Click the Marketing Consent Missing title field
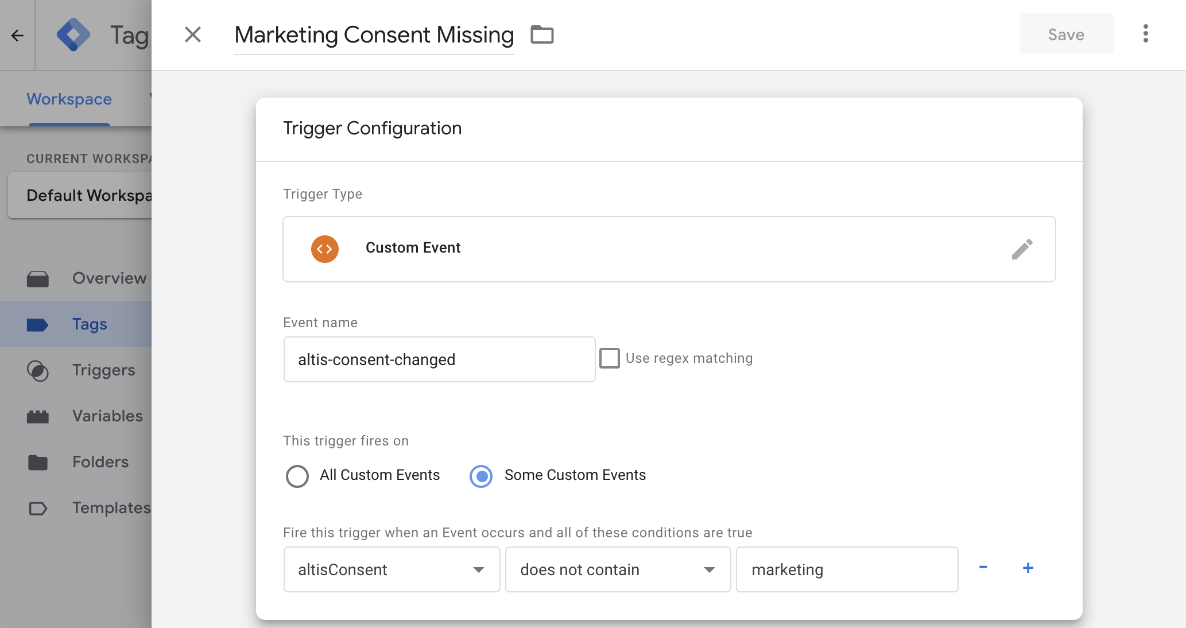The height and width of the screenshot is (628, 1186). [374, 35]
